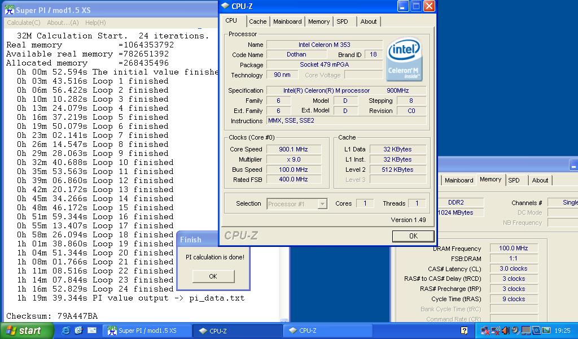Select Memory tab in background CPU-Z window
Image resolution: width=578 pixels, height=339 pixels.
pyautogui.click(x=491, y=179)
